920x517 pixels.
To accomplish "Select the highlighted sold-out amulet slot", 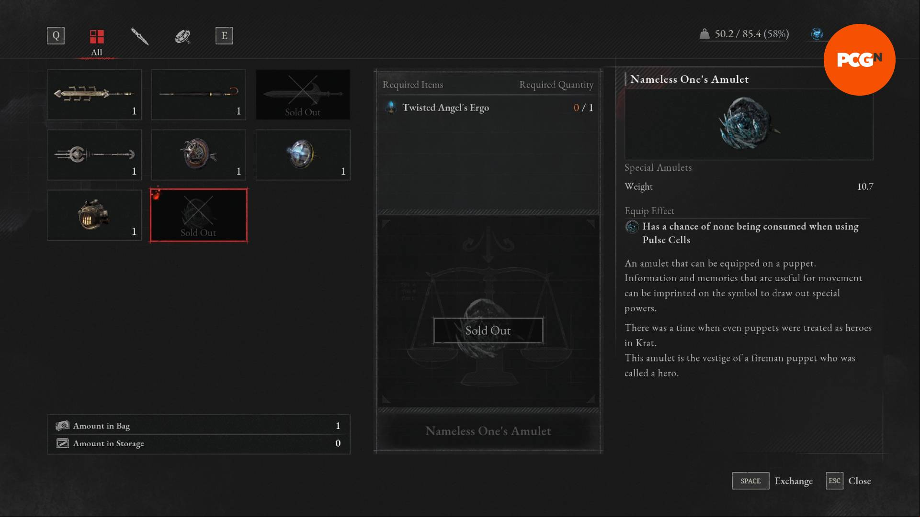I will point(199,215).
